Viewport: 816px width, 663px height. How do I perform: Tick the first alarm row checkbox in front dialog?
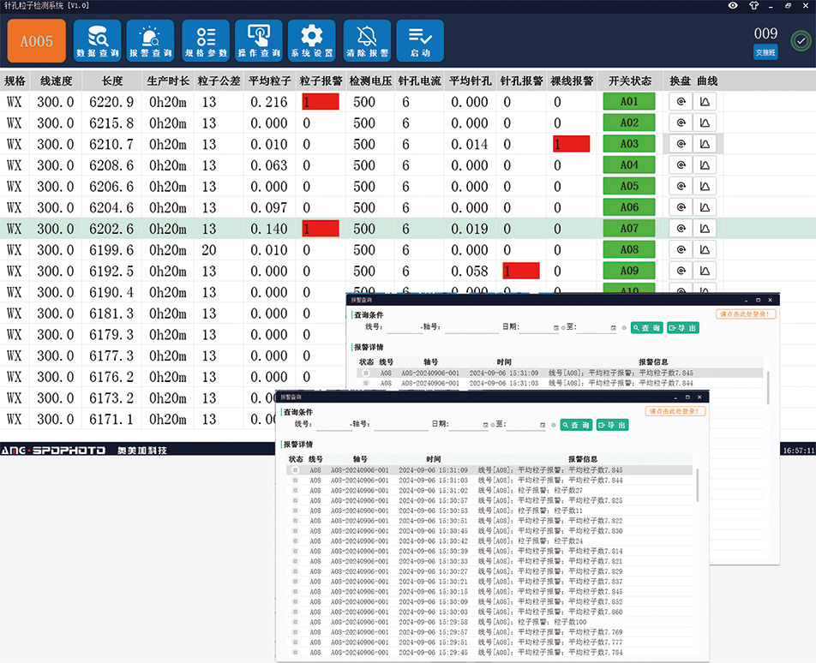296,470
